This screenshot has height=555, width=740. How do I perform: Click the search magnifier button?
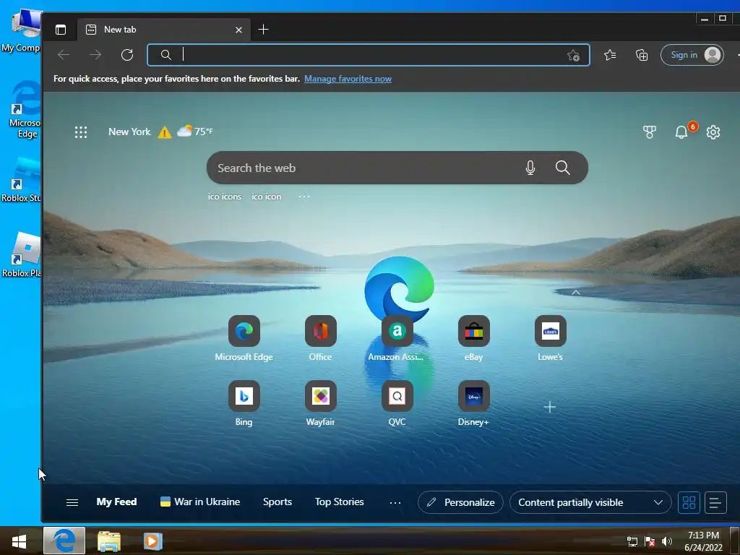tap(562, 168)
